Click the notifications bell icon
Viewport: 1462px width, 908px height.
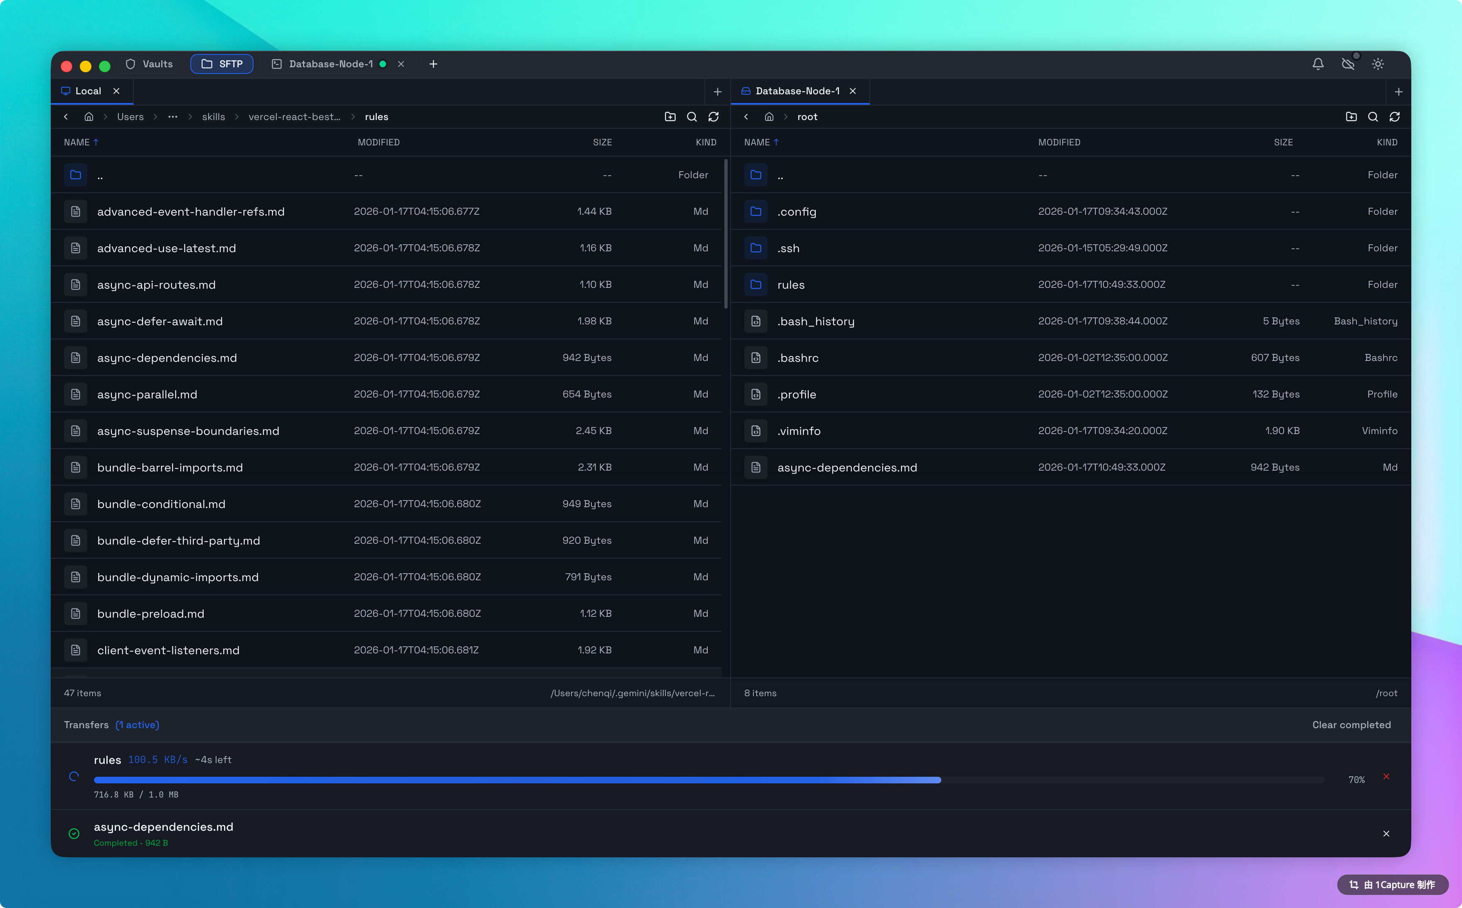pos(1318,64)
